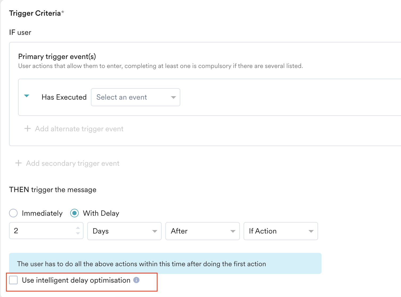The image size is (401, 297).
Task: Decrease delay using the down stepper arrow
Action: pos(78,233)
